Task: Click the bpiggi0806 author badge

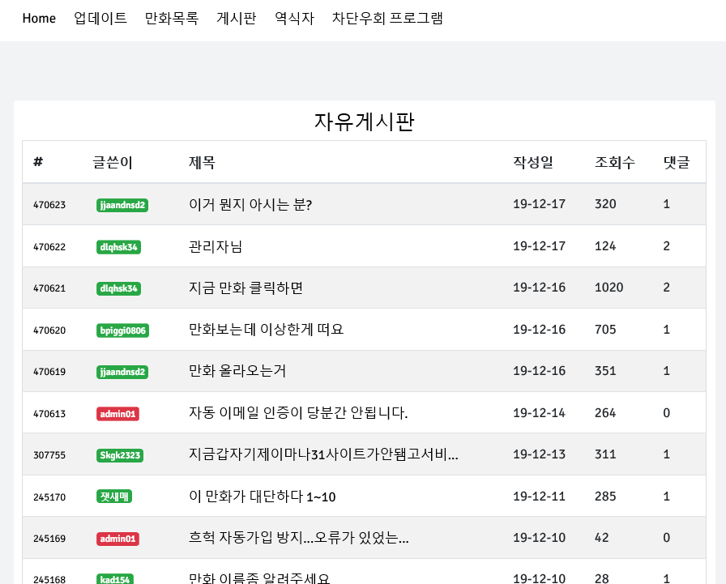Action: (122, 330)
